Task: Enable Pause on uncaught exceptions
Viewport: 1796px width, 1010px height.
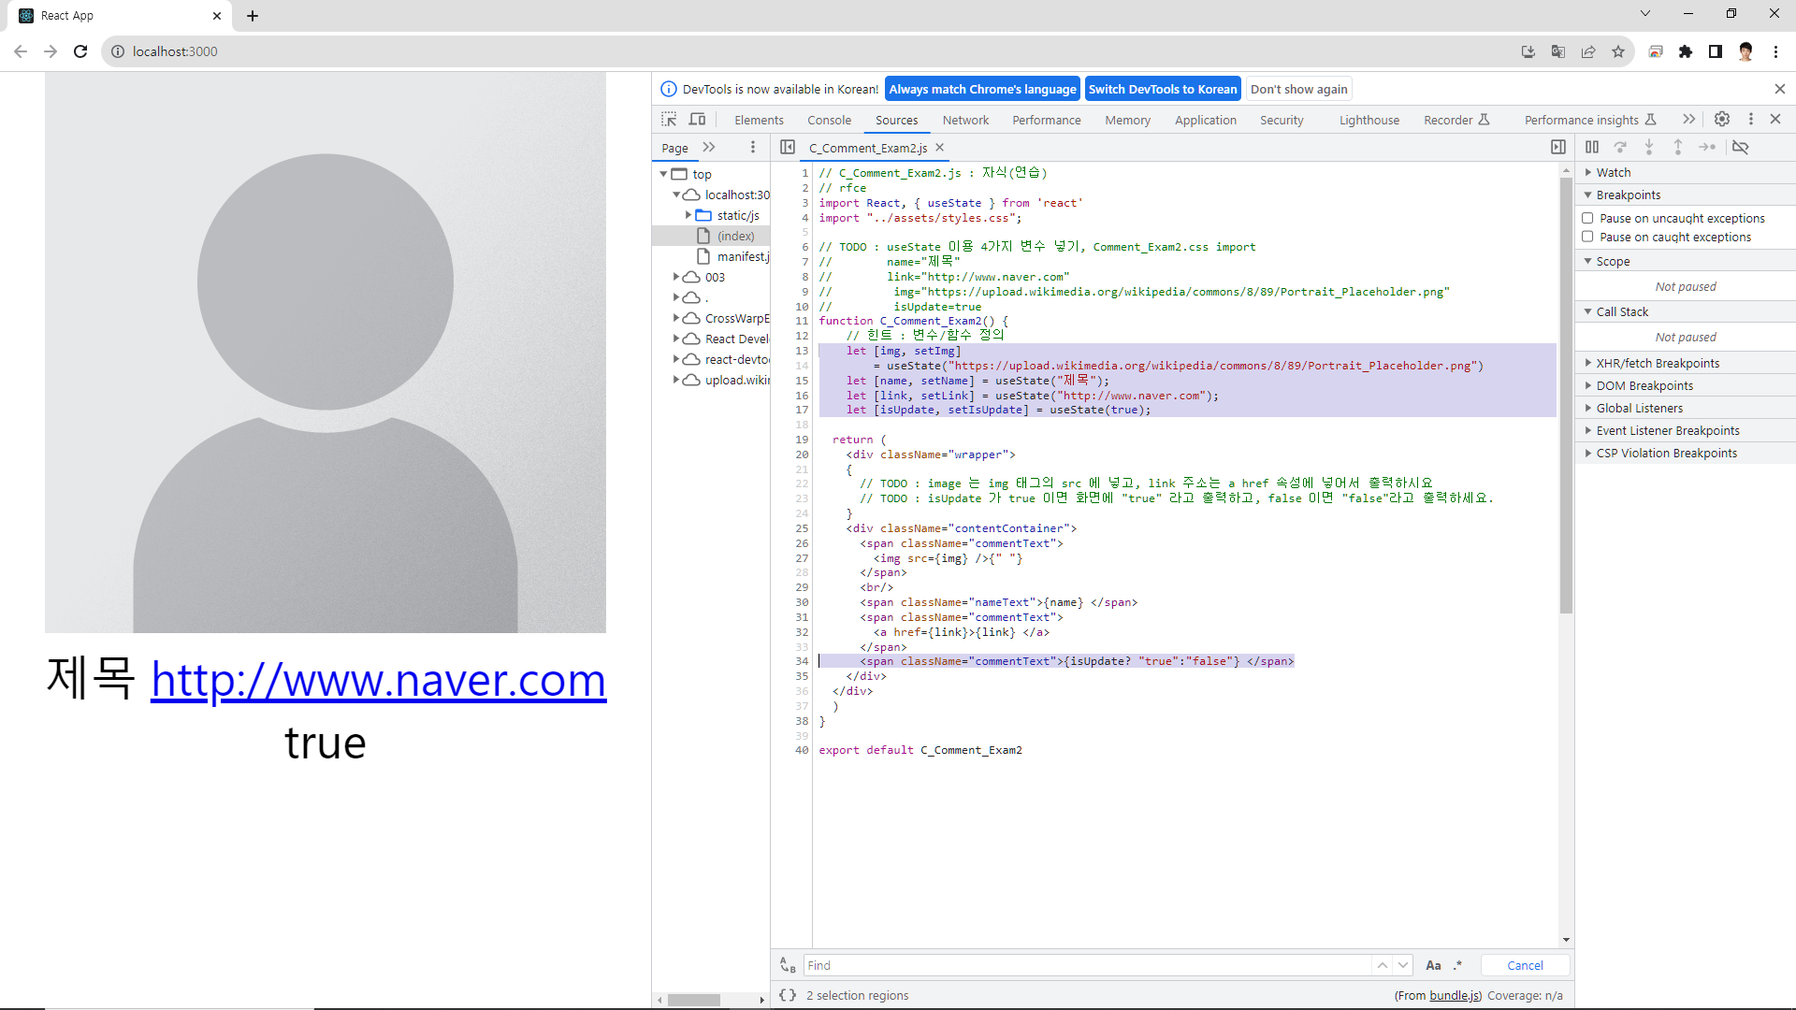Action: 1587,218
